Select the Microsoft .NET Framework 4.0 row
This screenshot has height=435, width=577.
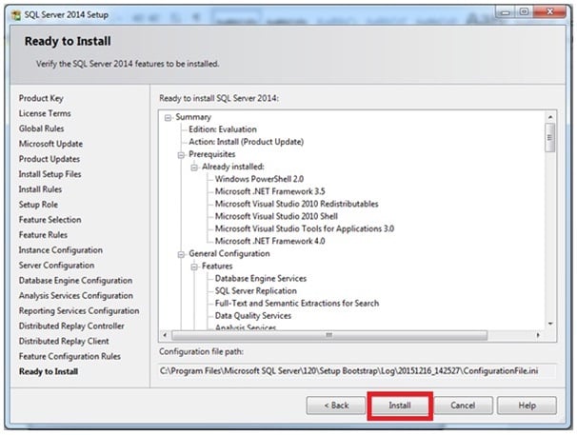pyautogui.click(x=270, y=242)
